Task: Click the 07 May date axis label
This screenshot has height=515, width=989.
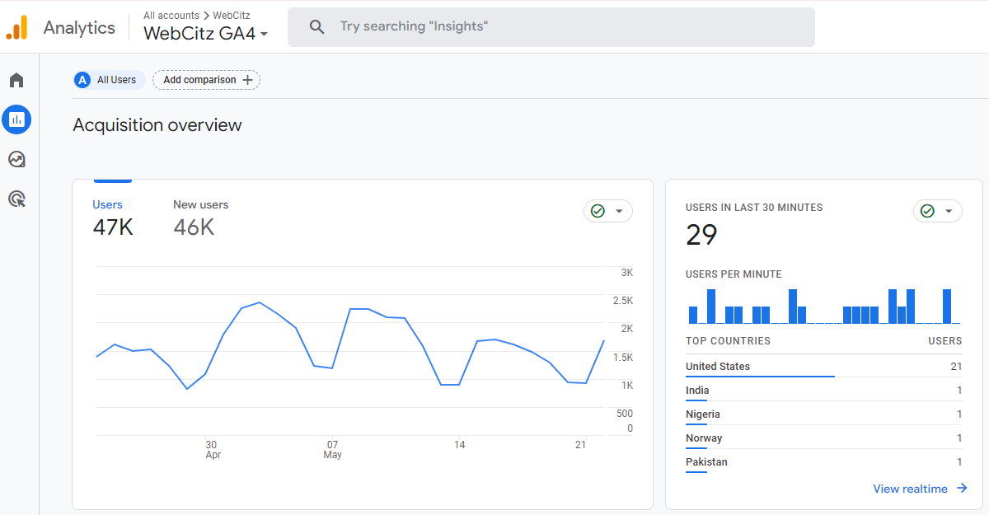Action: 333,449
